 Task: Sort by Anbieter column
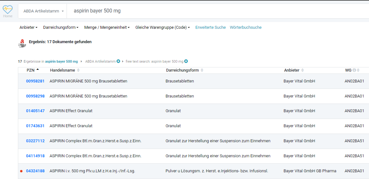294,70
